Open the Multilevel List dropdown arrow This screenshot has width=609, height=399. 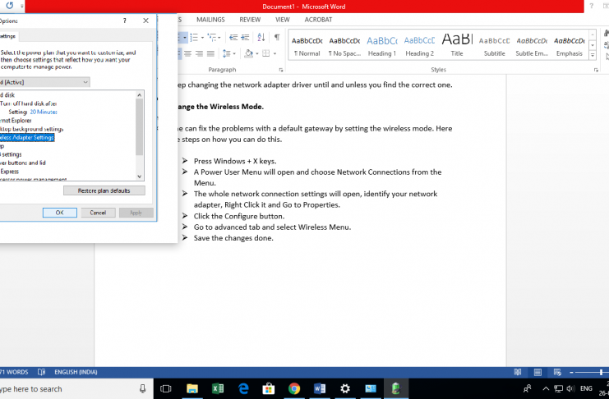(x=219, y=38)
